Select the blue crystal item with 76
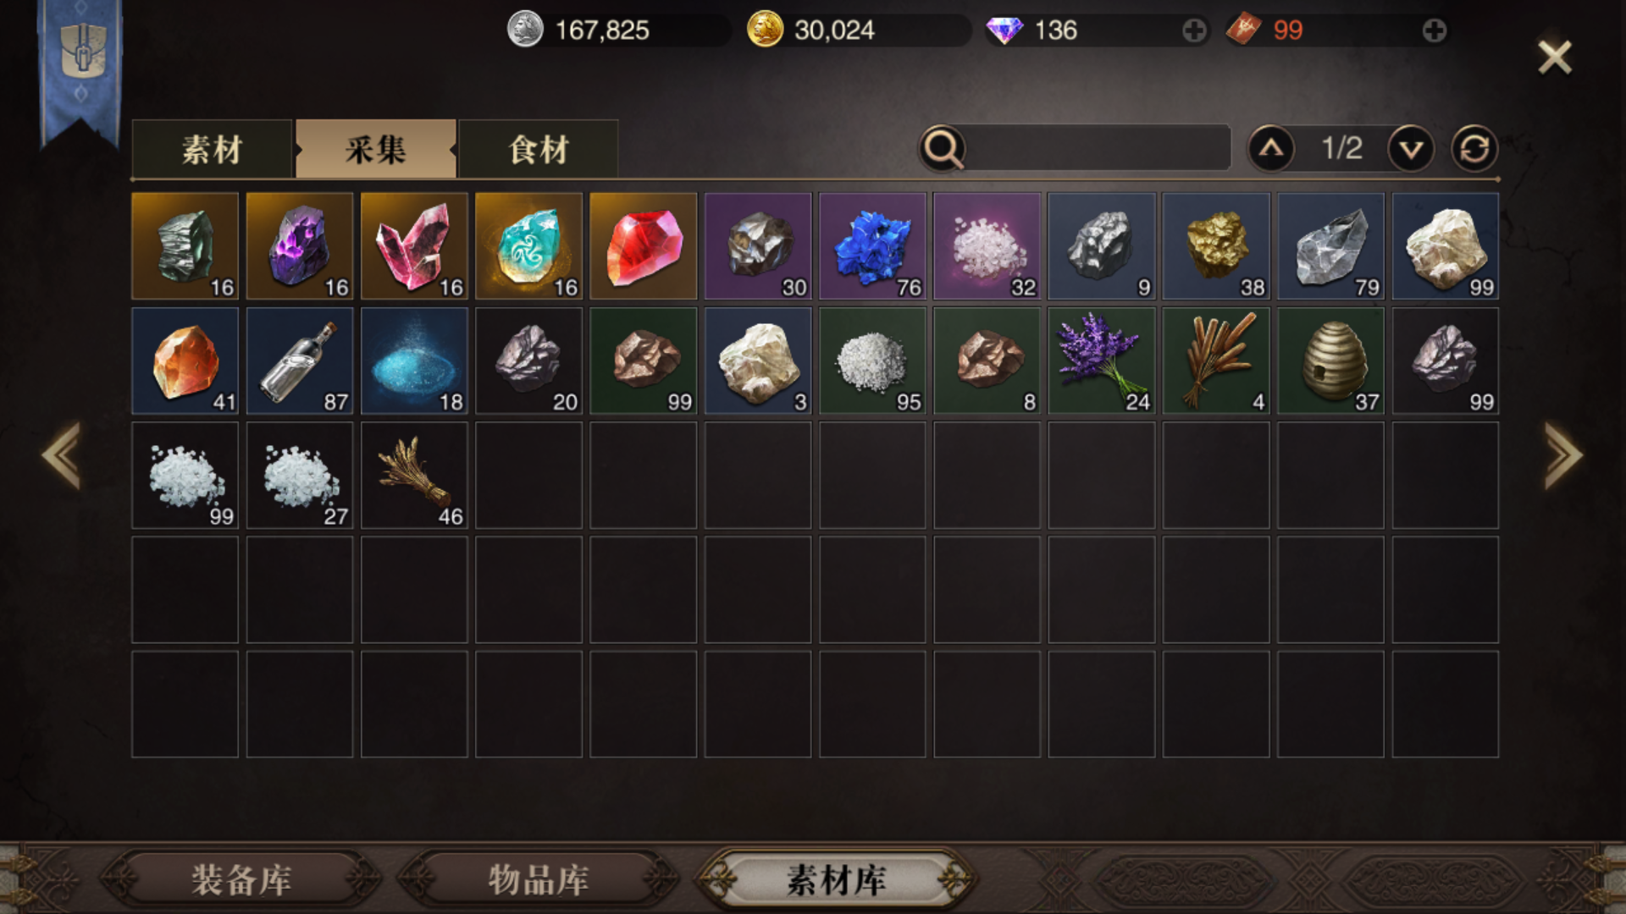This screenshot has width=1626, height=914. click(872, 246)
